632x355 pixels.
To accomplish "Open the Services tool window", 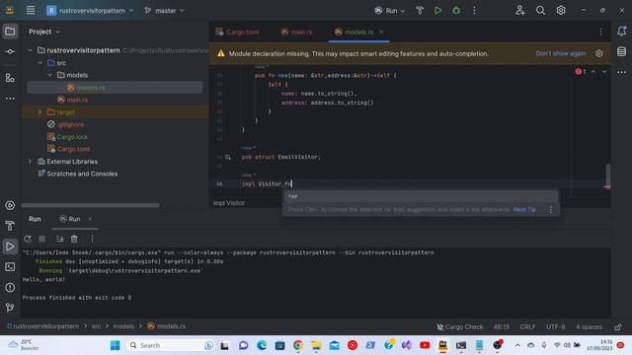I will (x=10, y=206).
